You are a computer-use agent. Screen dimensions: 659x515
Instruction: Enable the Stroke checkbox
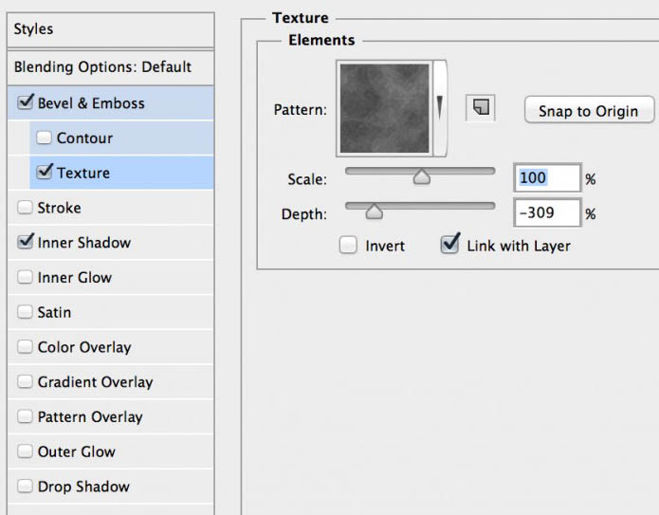coord(25,208)
